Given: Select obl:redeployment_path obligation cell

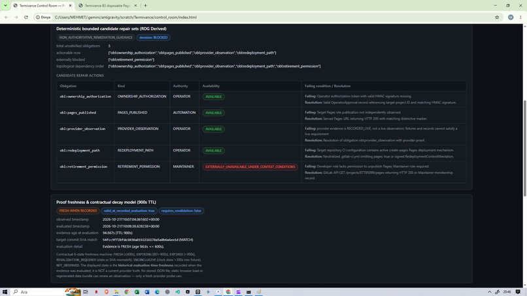Looking at the screenshot, I should [86, 153].
